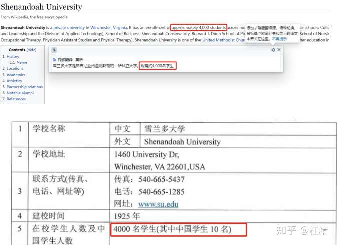Jump to Athletics section in Contents
This screenshot has height=245, width=337.
point(14,81)
